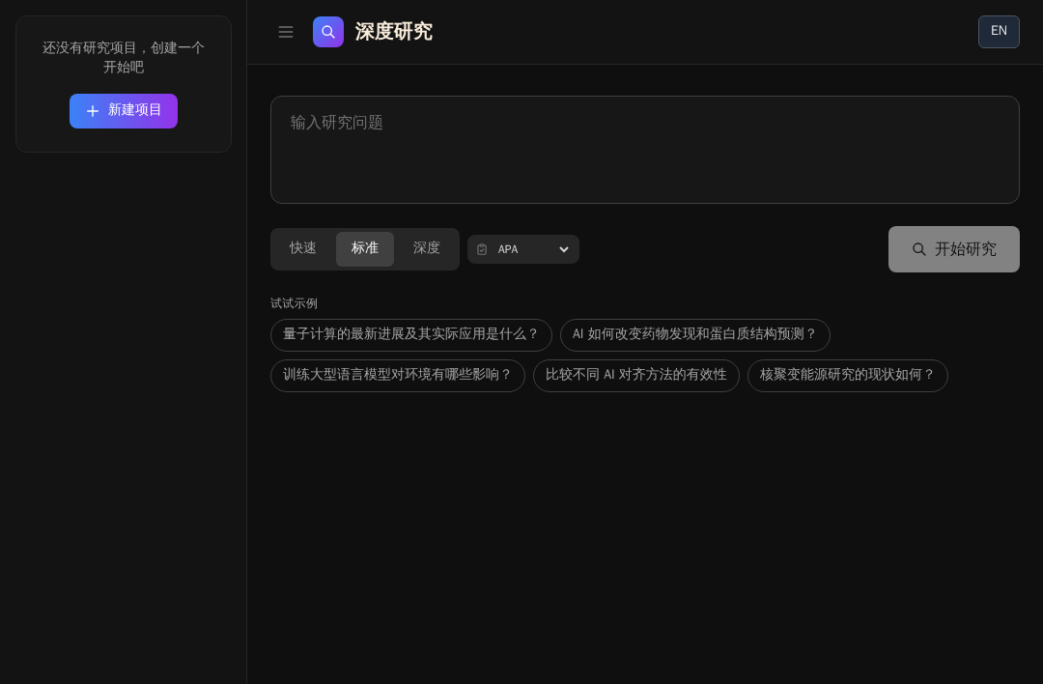The height and width of the screenshot is (684, 1043).
Task: Click the 新建项目 button
Action: [123, 111]
